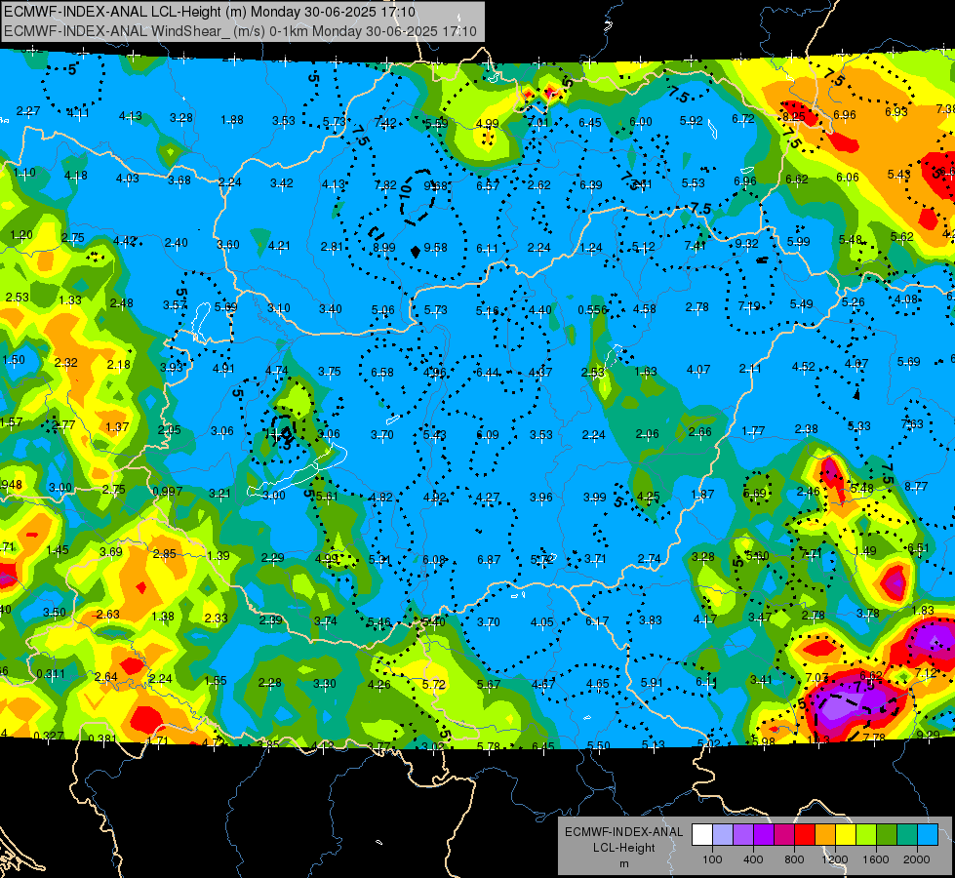Click the grid value '8.25'
The image size is (955, 878).
794,116
